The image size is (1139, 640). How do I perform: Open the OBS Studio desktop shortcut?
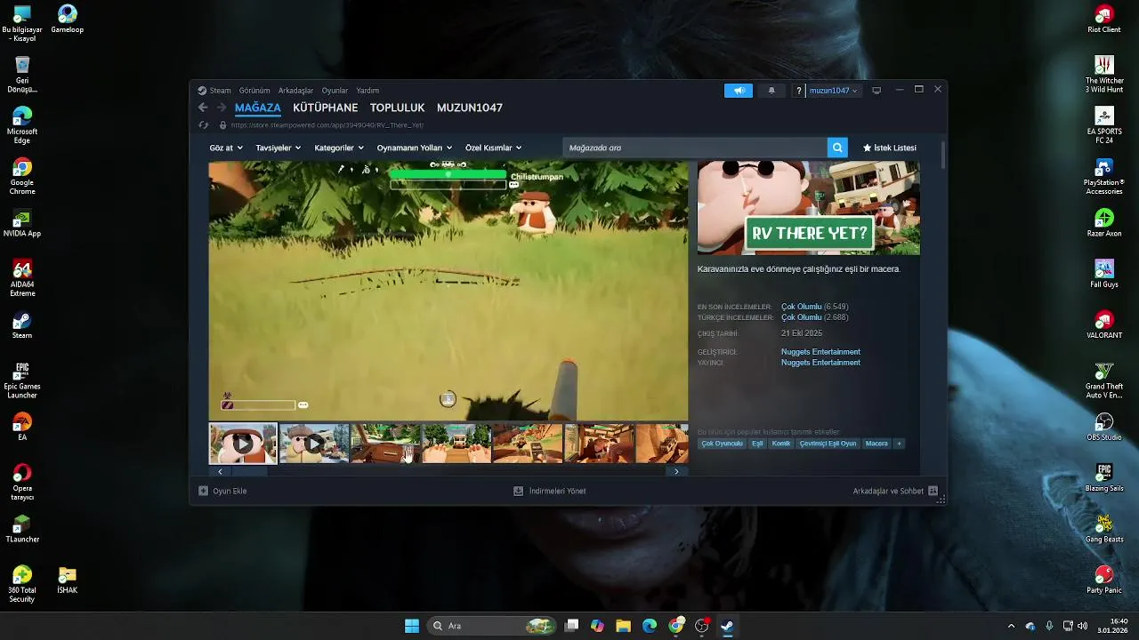point(1104,427)
